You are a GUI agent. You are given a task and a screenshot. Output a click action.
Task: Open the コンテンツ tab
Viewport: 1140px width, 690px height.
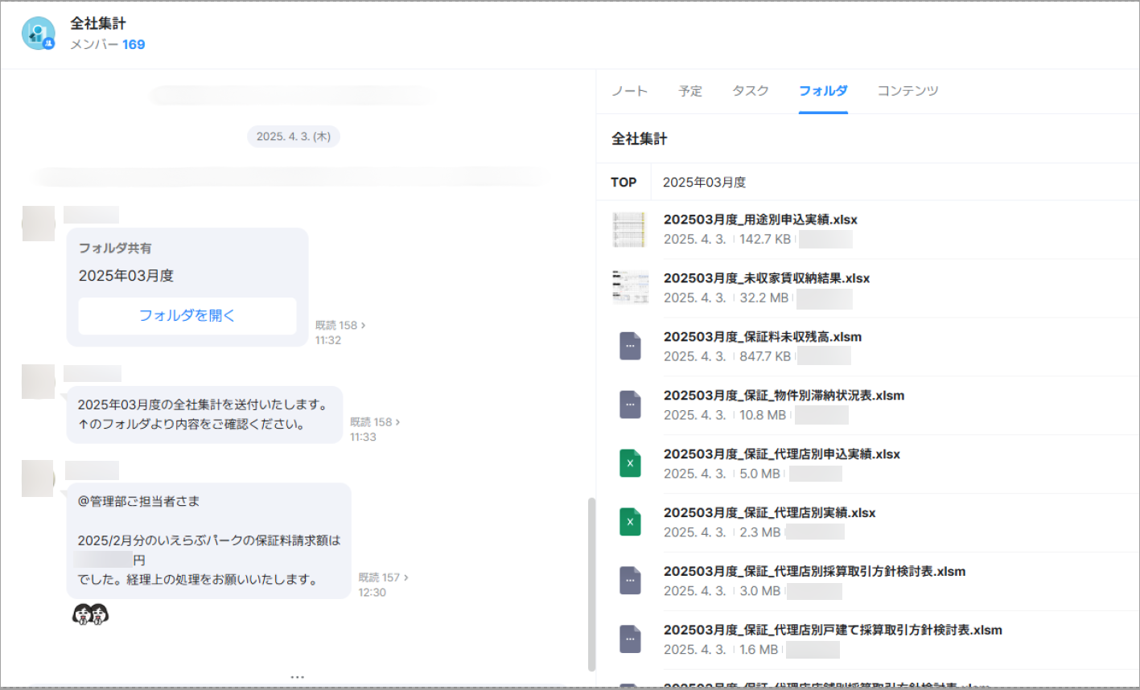click(x=907, y=91)
